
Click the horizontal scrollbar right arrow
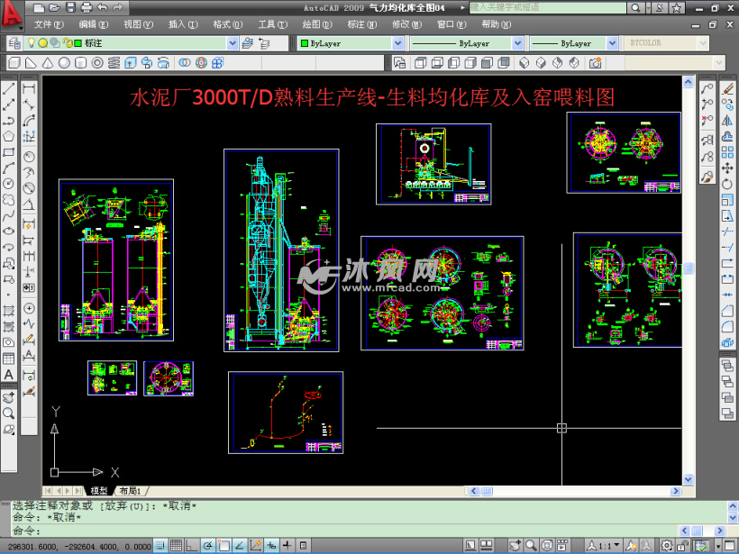click(676, 491)
